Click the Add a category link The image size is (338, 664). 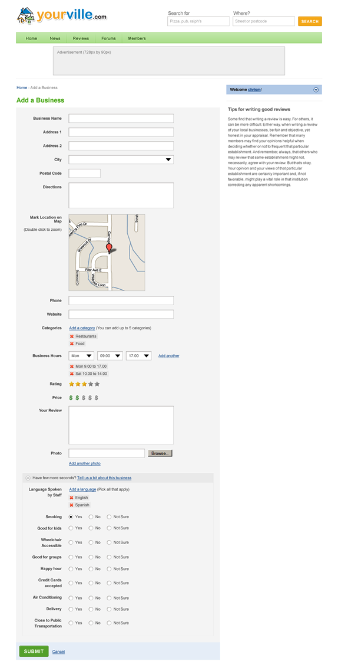tap(82, 328)
